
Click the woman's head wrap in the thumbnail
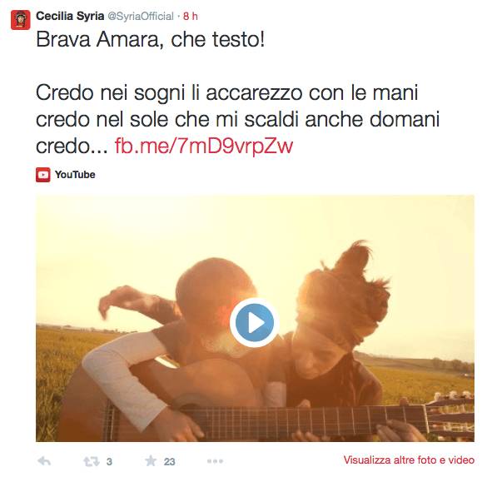(345, 296)
